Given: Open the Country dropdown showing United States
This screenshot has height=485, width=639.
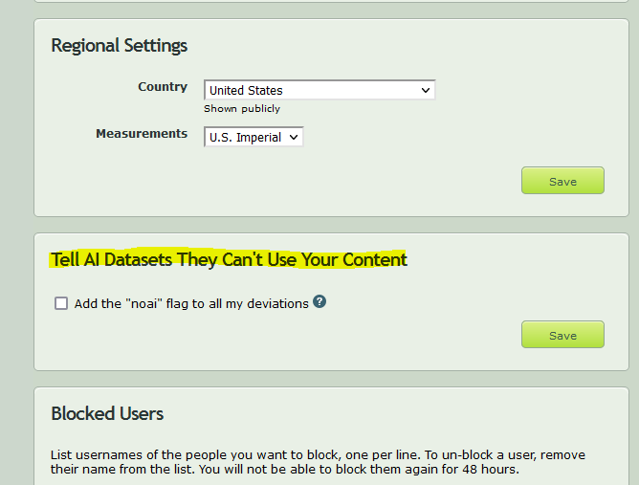Looking at the screenshot, I should (319, 90).
